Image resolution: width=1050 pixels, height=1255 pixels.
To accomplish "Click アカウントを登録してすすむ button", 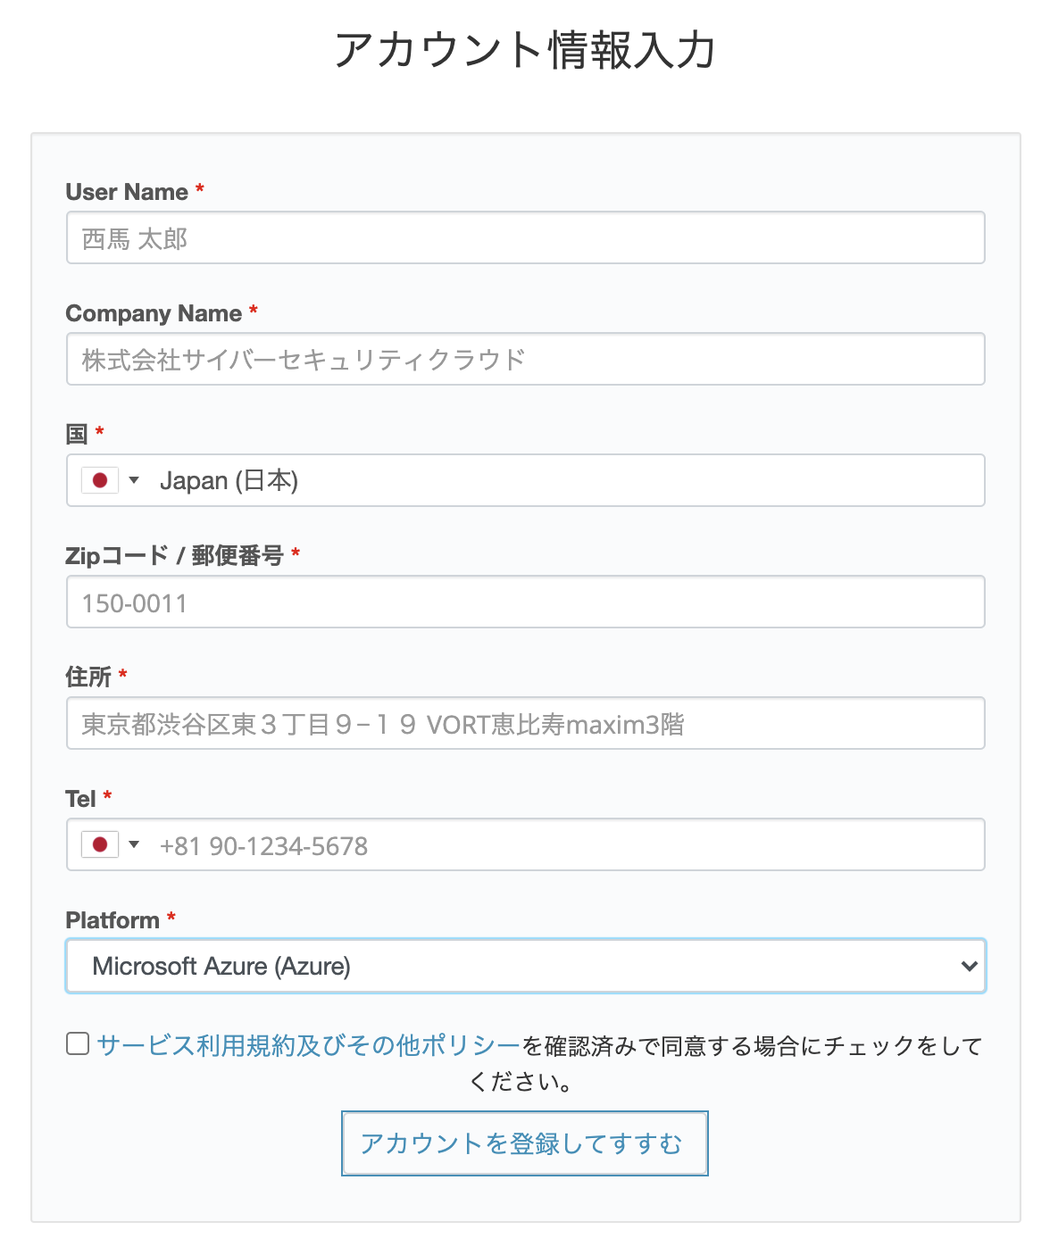I will pos(525,1143).
